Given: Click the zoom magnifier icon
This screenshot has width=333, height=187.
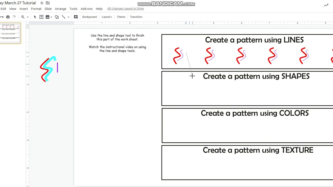Looking at the screenshot, I should coord(23,17).
